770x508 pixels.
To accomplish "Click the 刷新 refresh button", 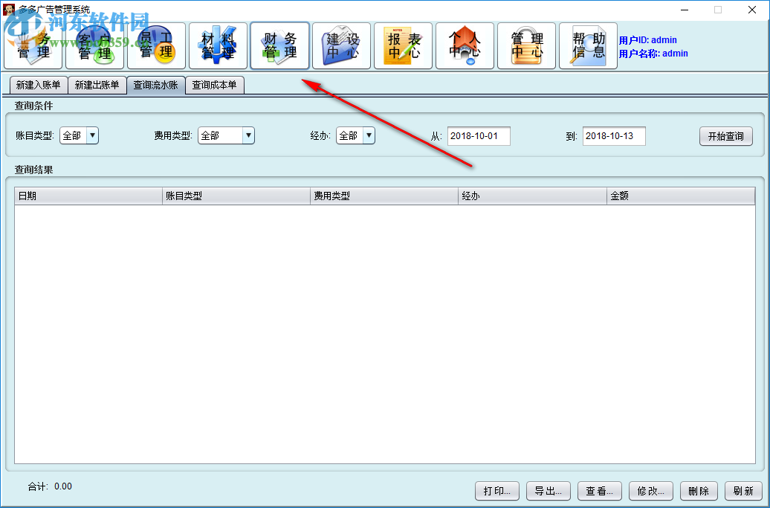I will [x=743, y=491].
